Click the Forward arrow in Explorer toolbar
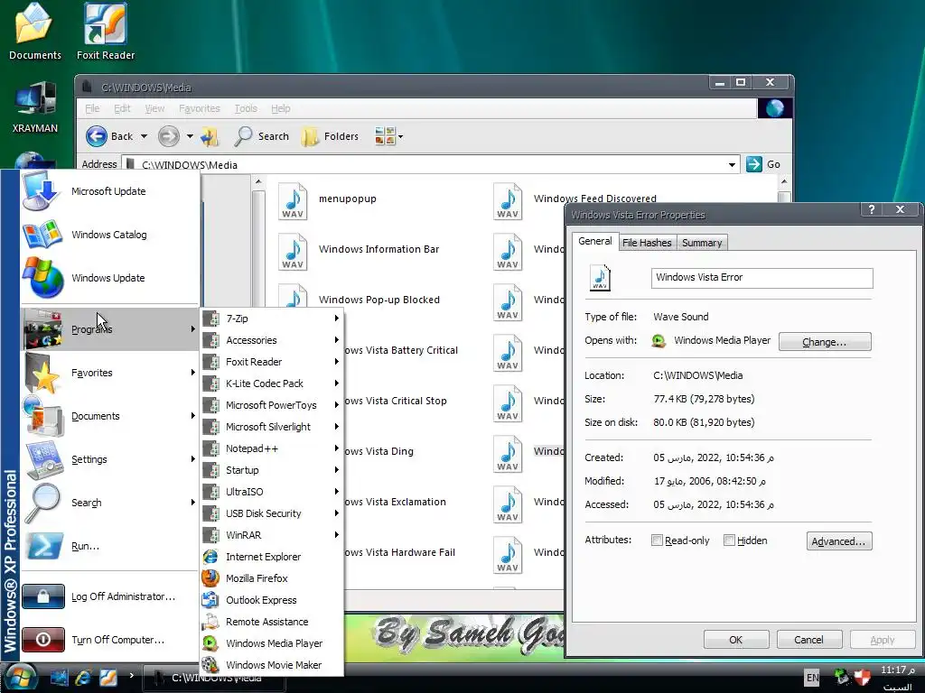 [x=169, y=136]
